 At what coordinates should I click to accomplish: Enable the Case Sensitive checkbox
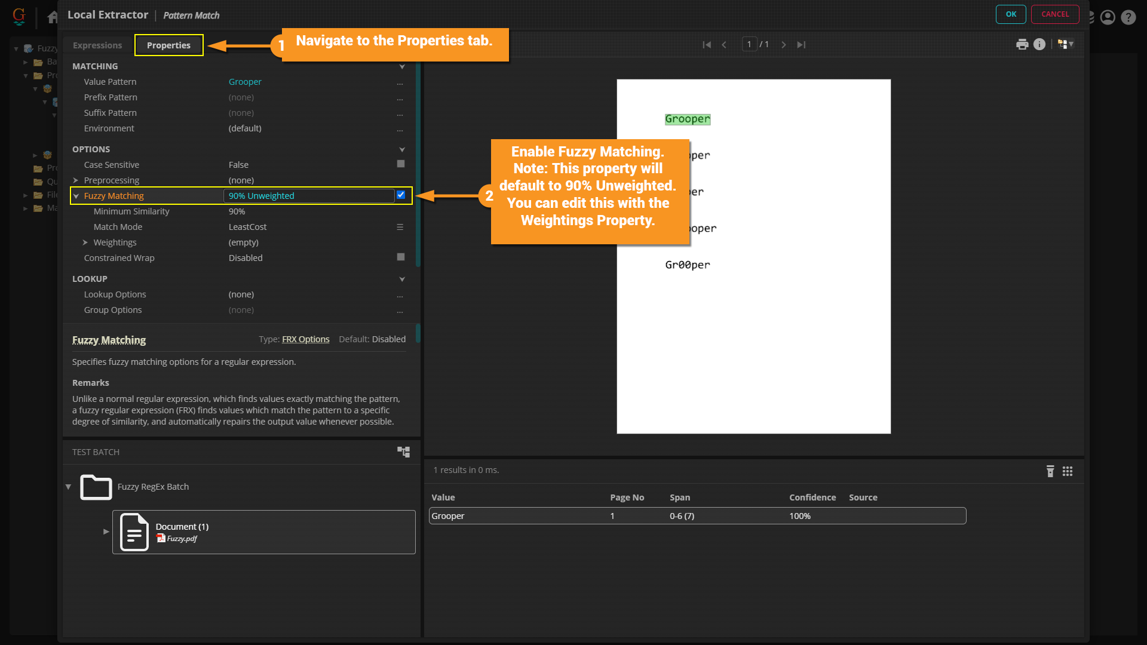click(x=401, y=164)
